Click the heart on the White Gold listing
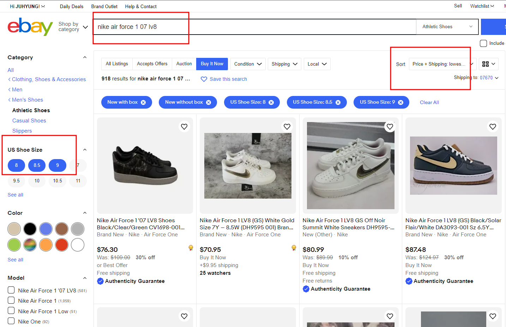Image resolution: width=506 pixels, height=327 pixels. coord(287,127)
